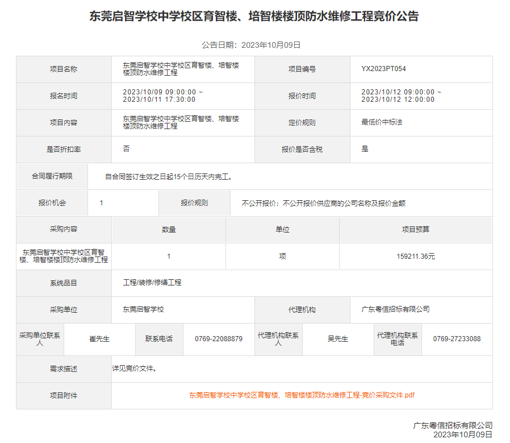This screenshot has height=443, width=510.
Task: Select the budget value 159211.36元
Action: (x=416, y=256)
